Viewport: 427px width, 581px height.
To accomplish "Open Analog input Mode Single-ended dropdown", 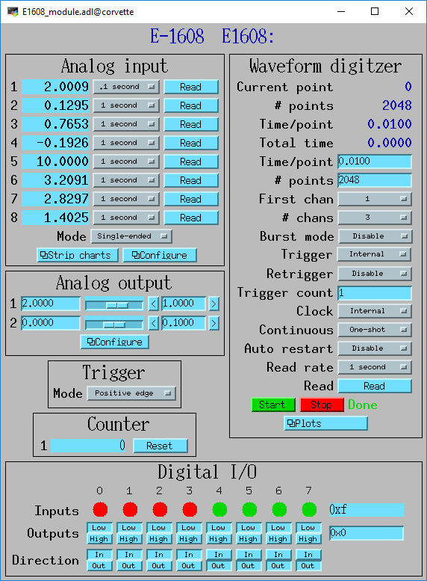I will click(x=131, y=236).
